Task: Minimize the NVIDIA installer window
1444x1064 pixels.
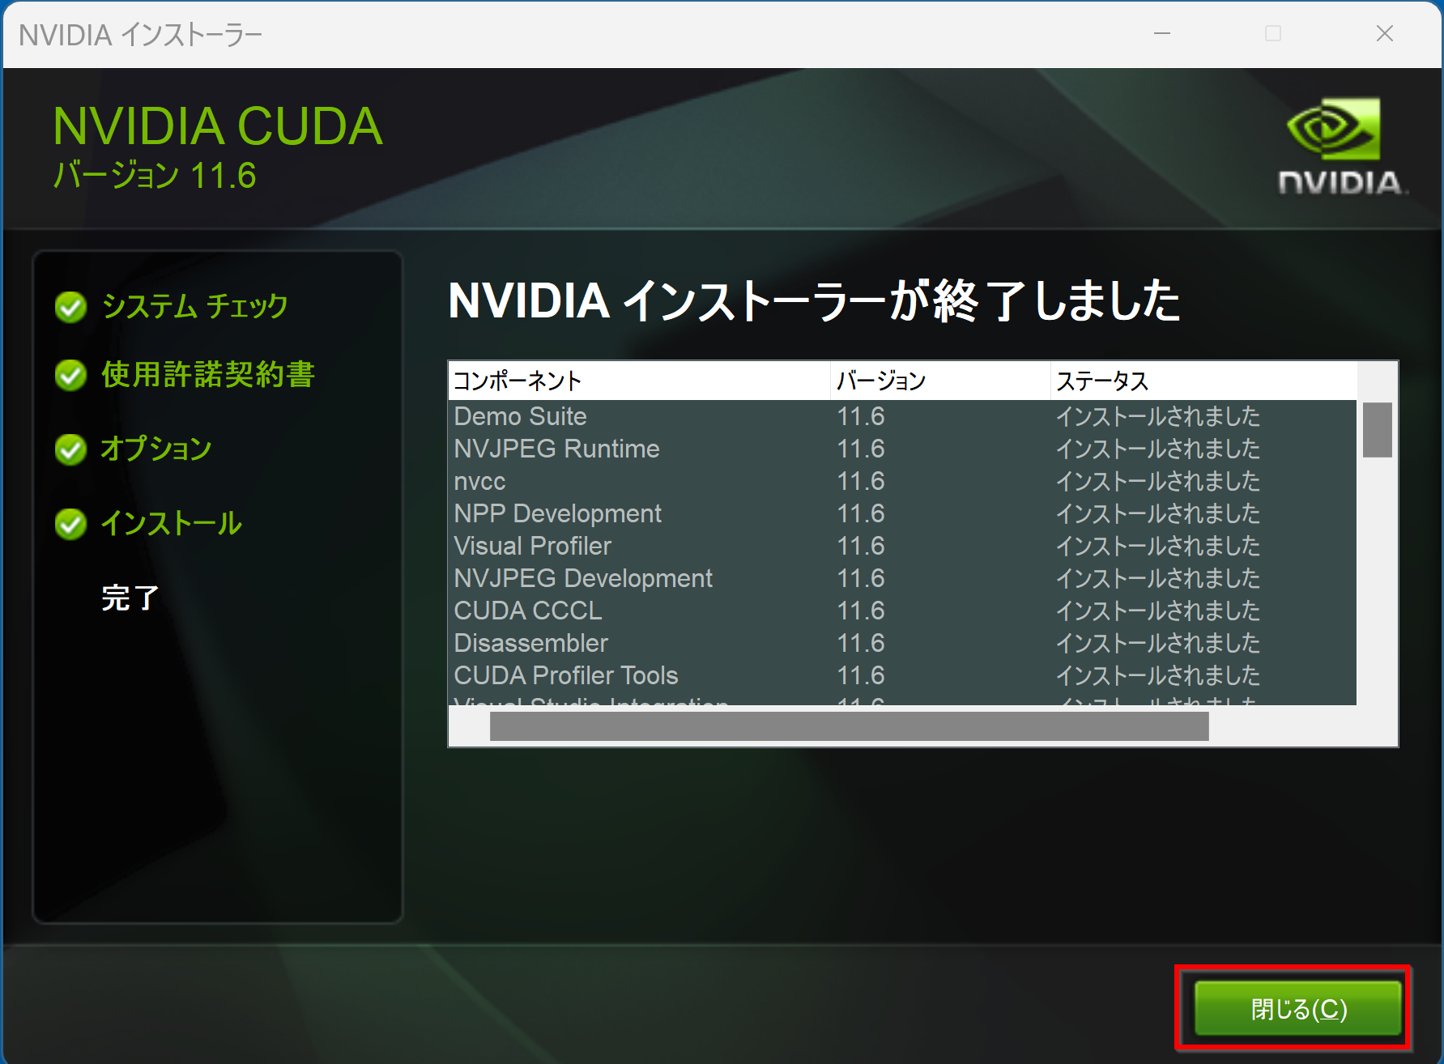Action: (1162, 33)
